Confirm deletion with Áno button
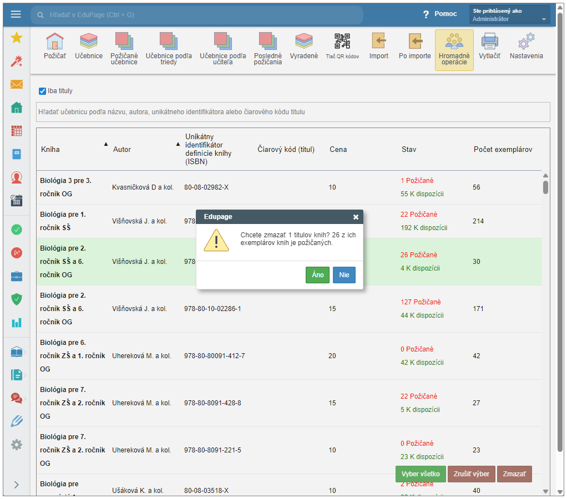Viewport: 567px width, 499px height. [x=317, y=275]
